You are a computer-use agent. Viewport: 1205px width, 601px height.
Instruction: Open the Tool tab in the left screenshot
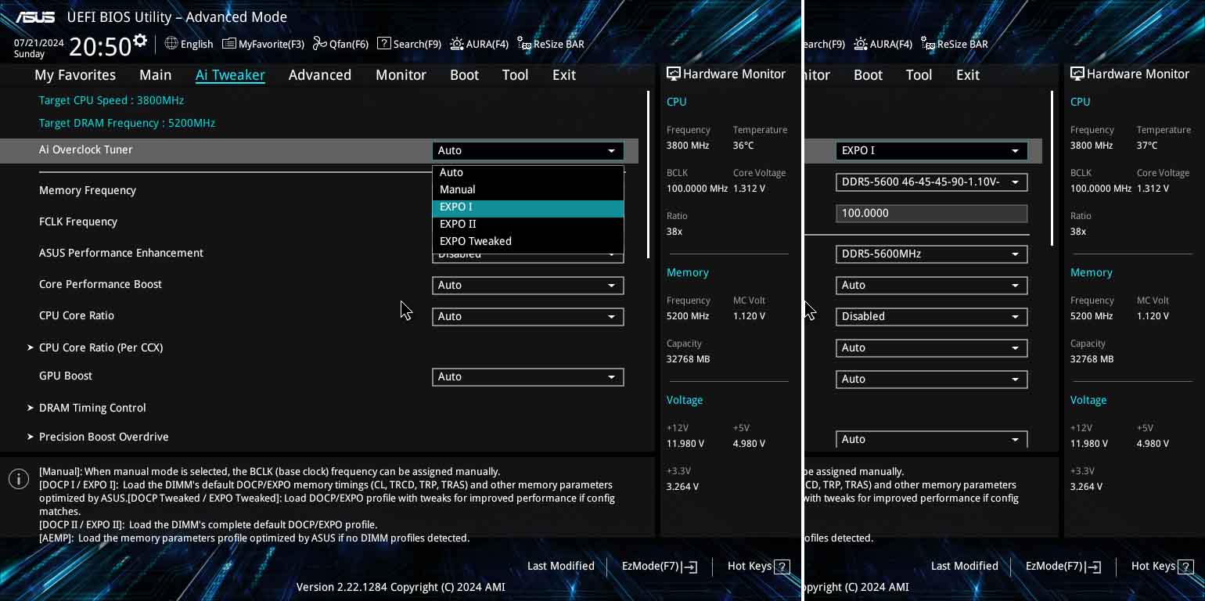(515, 74)
